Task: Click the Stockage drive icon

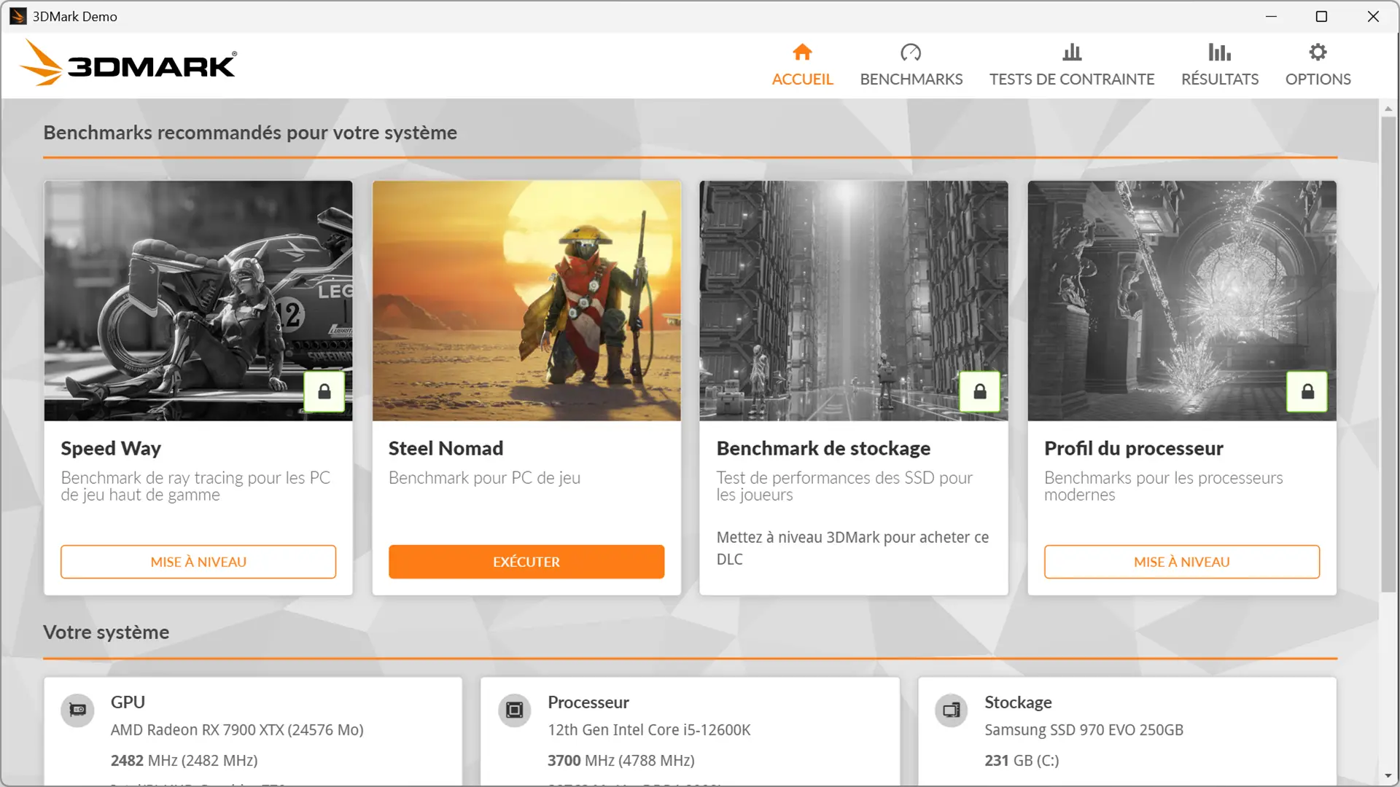Action: tap(952, 710)
